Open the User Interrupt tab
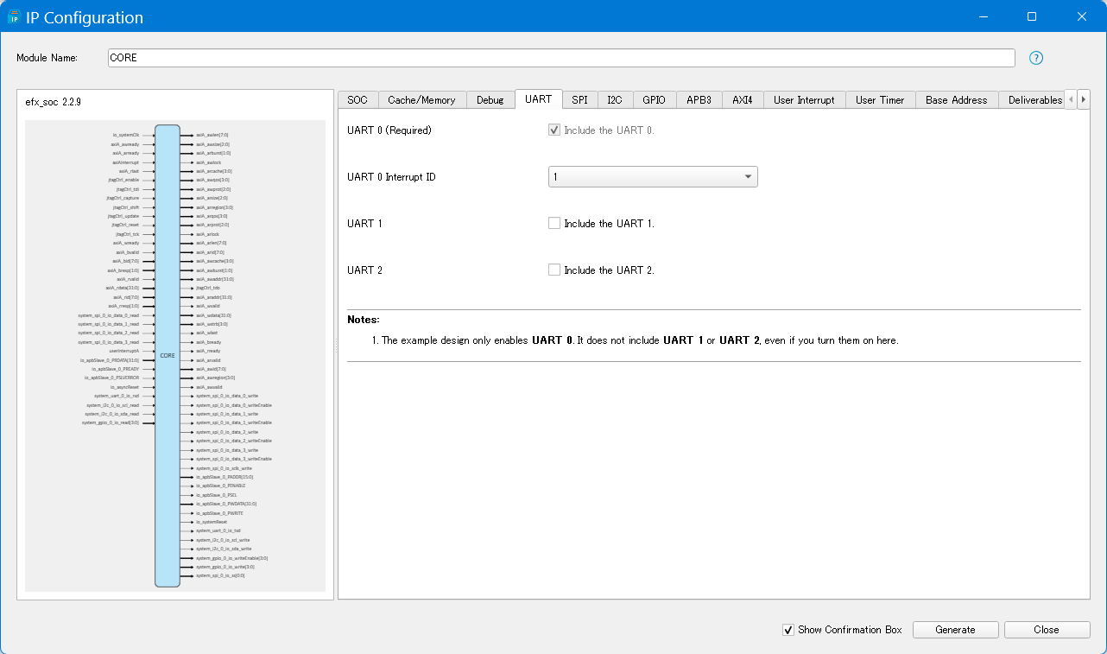1107x654 pixels. click(804, 100)
